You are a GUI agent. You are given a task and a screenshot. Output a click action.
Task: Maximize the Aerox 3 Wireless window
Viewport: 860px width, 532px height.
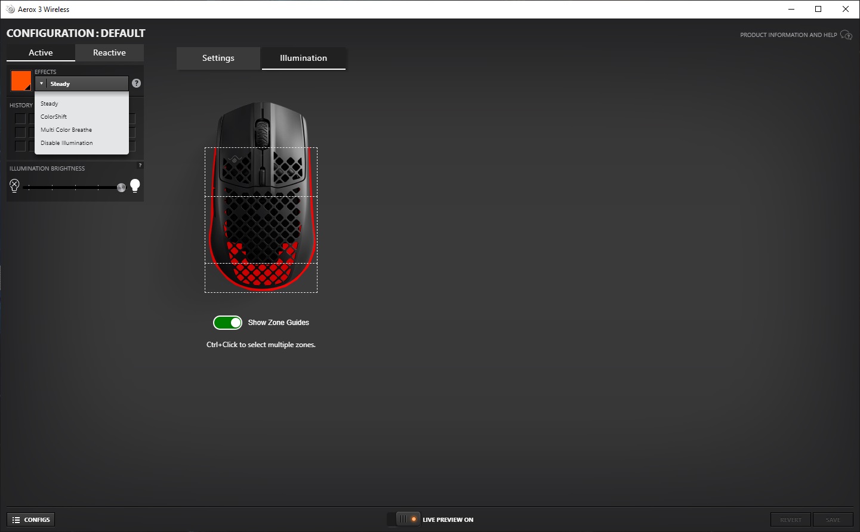coord(818,9)
